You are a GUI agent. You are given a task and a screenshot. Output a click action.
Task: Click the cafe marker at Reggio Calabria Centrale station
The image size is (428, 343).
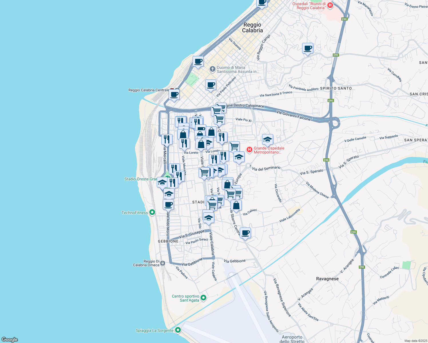pyautogui.click(x=174, y=95)
